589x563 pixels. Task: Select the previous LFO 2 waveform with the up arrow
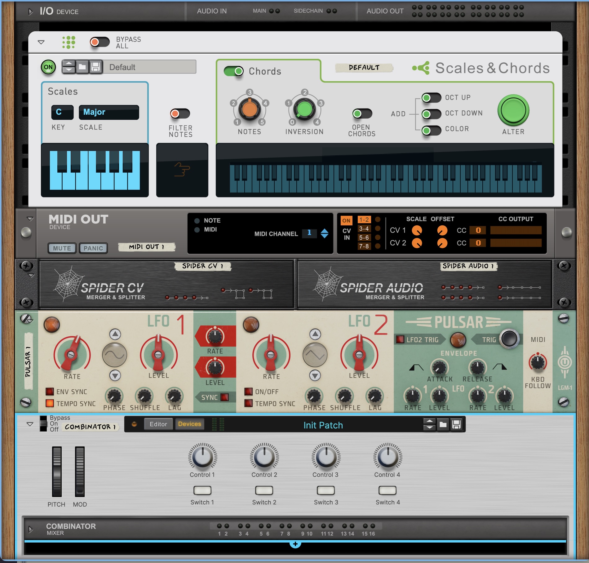pos(315,334)
